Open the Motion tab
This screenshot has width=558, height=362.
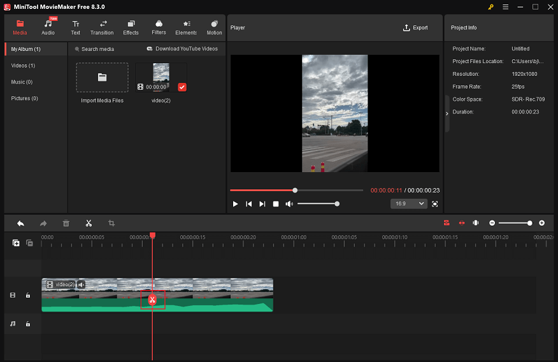point(214,27)
